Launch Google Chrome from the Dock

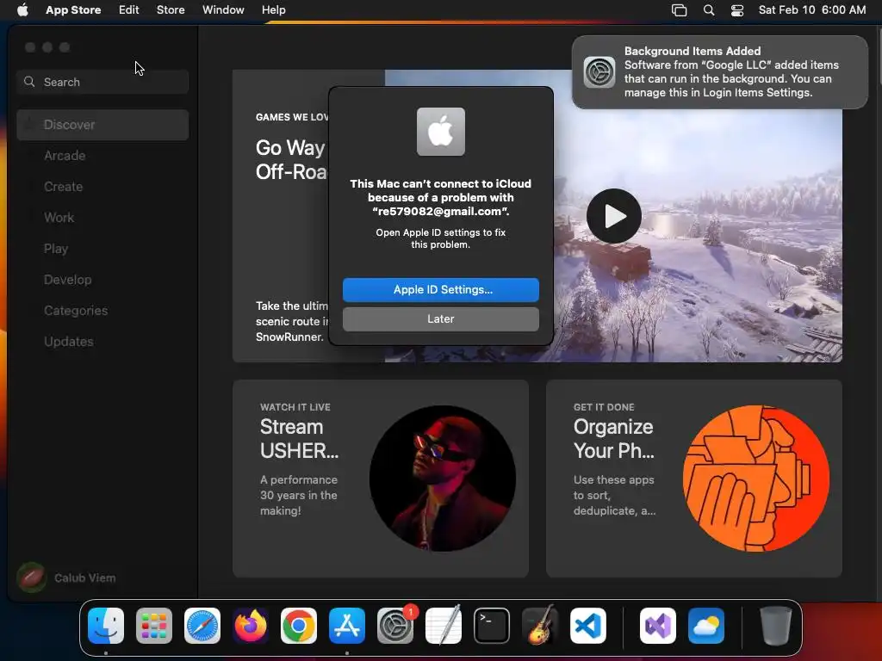[299, 626]
